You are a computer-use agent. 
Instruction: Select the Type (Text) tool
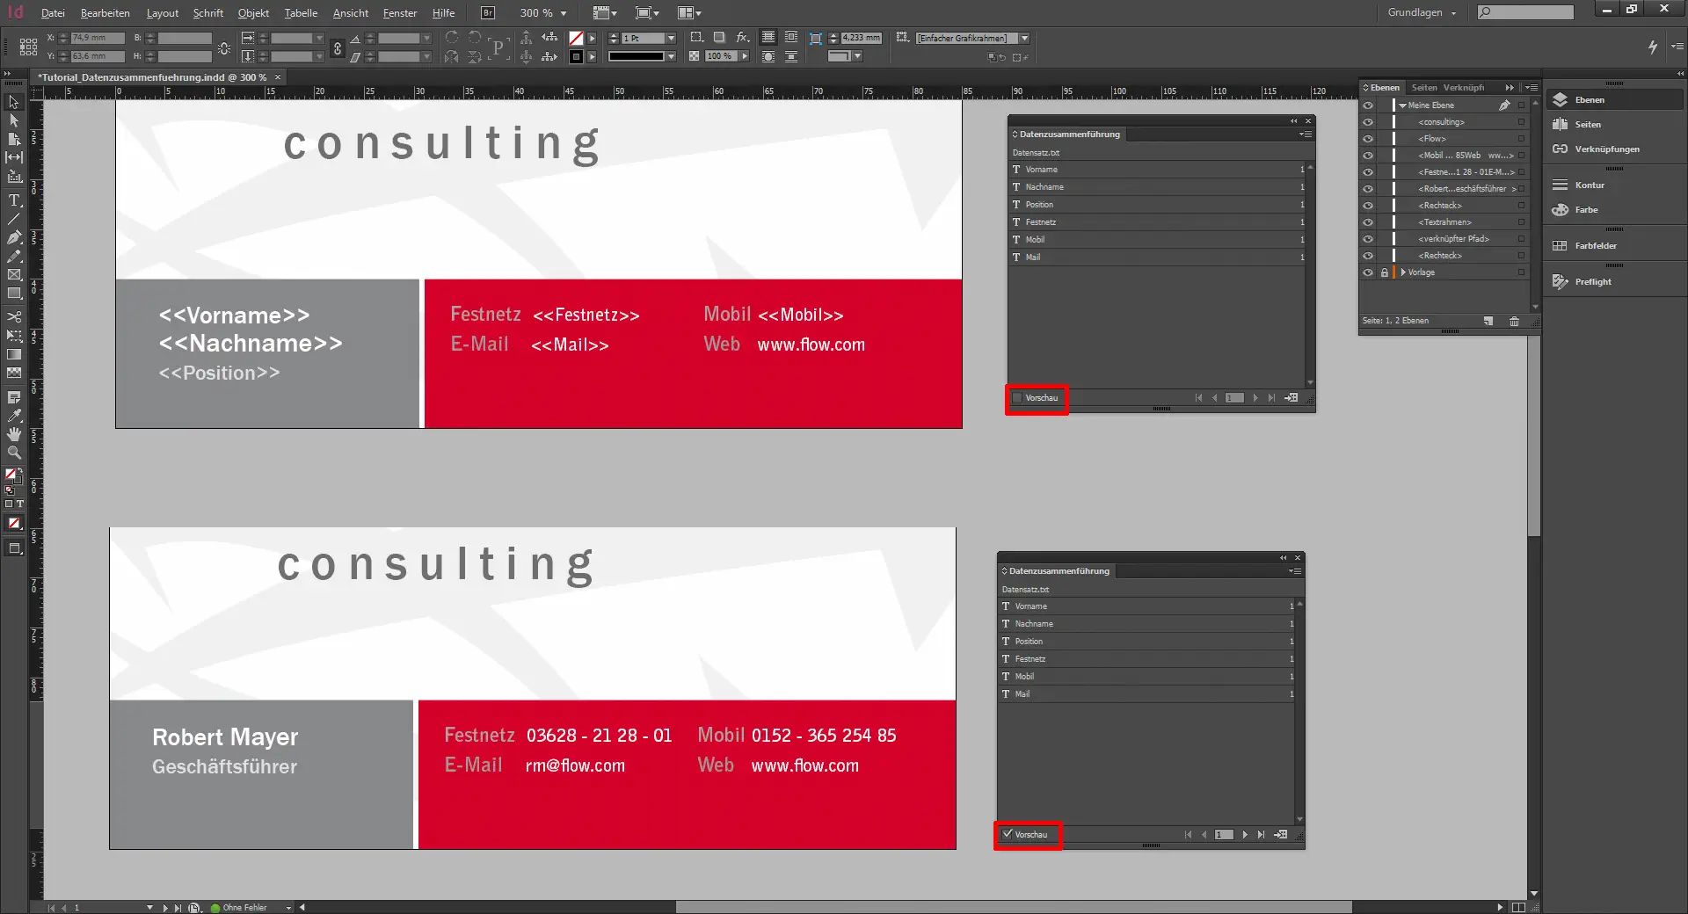pos(14,200)
